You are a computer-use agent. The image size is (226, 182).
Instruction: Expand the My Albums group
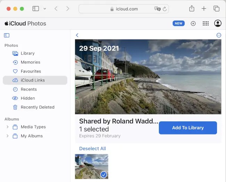click(8, 136)
